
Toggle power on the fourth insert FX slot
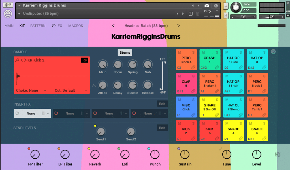134,113
